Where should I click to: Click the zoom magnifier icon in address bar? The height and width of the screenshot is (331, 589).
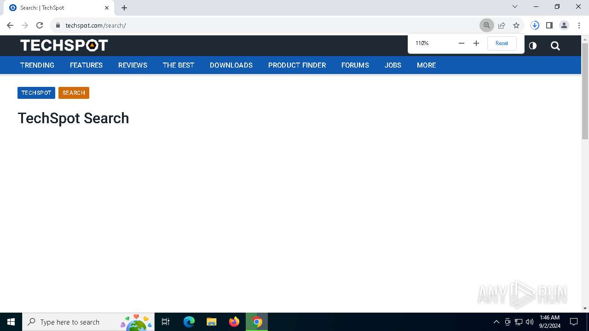[x=487, y=25]
